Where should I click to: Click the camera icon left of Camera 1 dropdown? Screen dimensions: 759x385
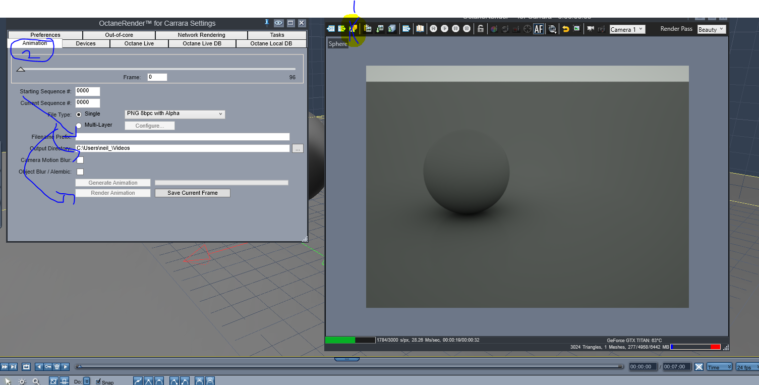[590, 29]
